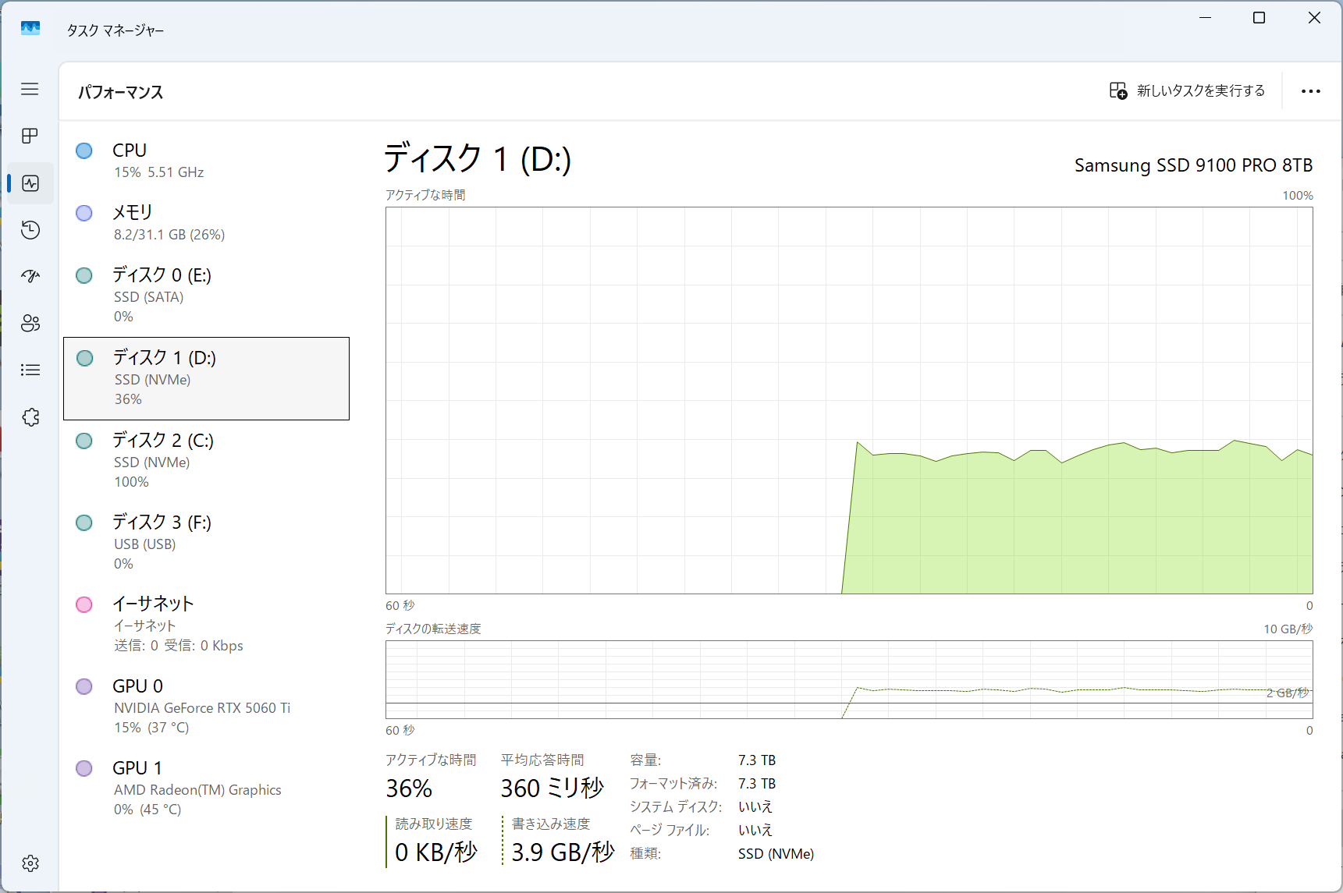1343x893 pixels.
Task: Select the Performance page icon in sidebar
Action: tap(30, 183)
